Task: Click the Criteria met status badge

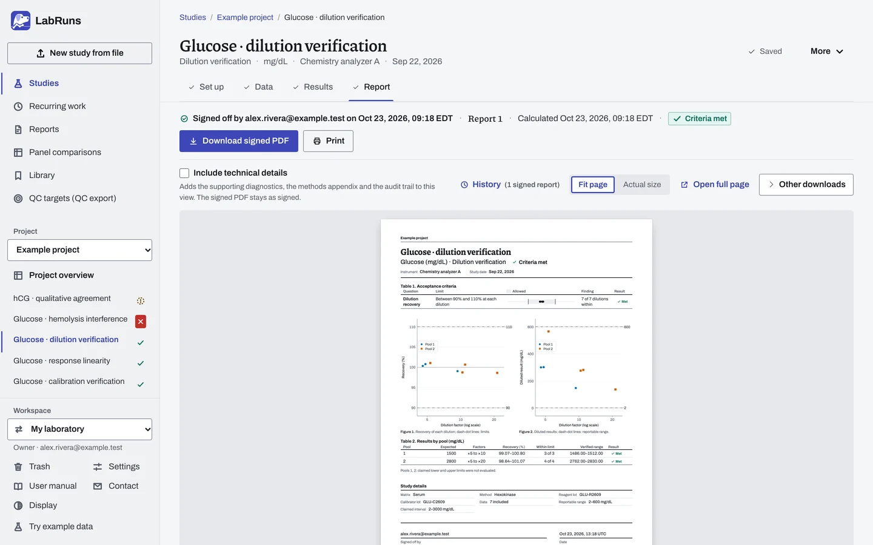Action: [700, 119]
